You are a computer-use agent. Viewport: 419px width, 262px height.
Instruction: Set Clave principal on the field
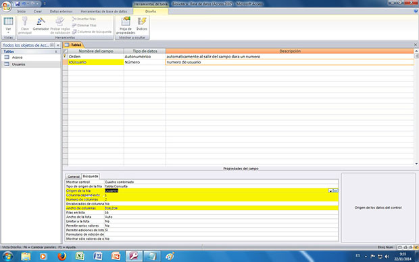tap(25, 26)
